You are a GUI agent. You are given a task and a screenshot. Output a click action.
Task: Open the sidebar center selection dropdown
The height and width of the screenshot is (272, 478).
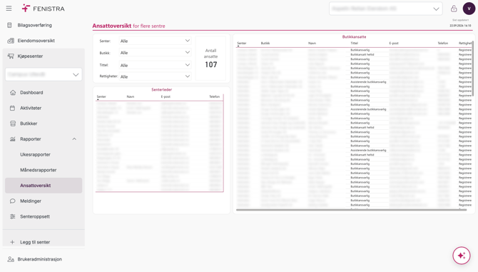[x=44, y=75]
